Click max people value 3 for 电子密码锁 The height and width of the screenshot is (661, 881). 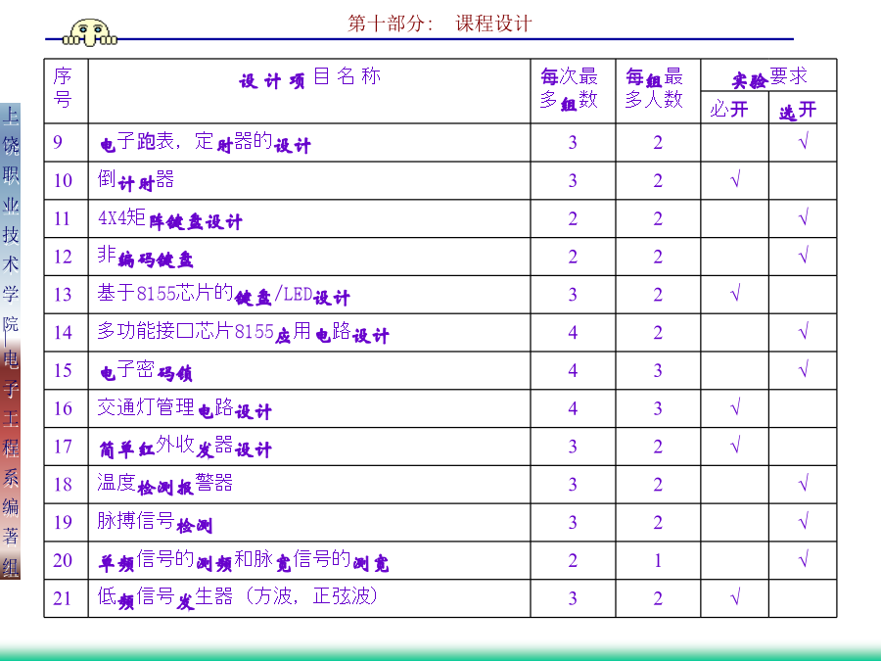658,370
